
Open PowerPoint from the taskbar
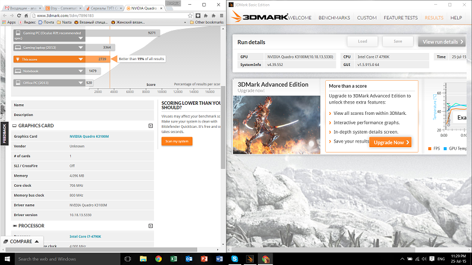[x=204, y=259]
